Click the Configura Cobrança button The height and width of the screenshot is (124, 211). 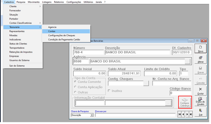[185, 102]
